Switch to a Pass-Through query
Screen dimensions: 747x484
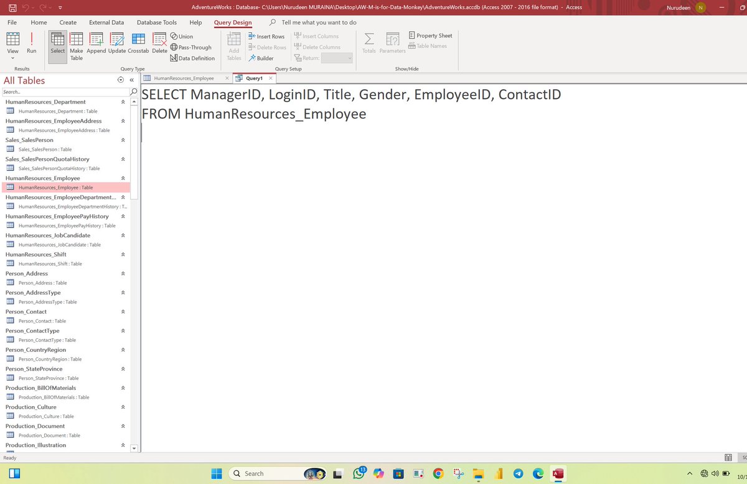(x=190, y=47)
